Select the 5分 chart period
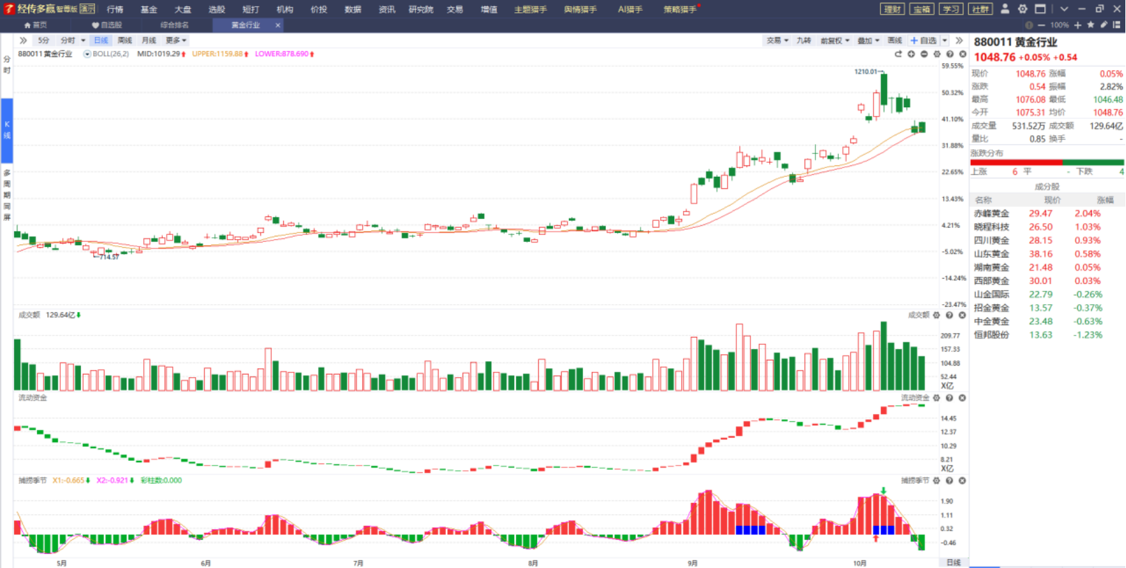This screenshot has height=568, width=1126. [44, 40]
